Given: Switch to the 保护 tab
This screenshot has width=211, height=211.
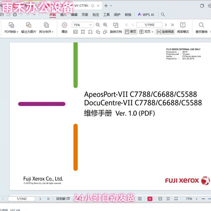Looking at the screenshot, I should point(117,15).
